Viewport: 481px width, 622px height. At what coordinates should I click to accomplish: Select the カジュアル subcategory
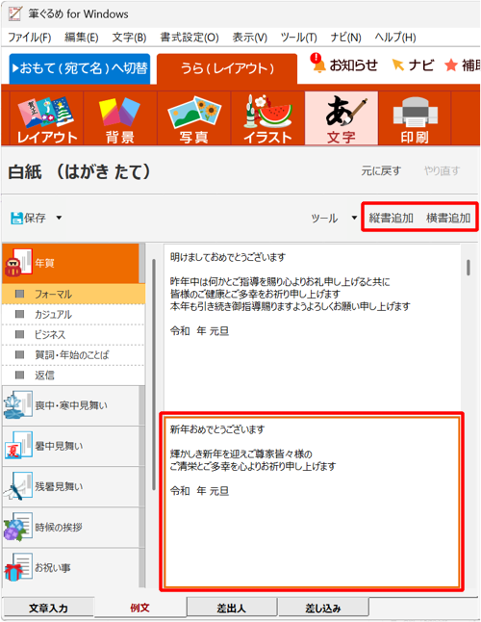73,314
